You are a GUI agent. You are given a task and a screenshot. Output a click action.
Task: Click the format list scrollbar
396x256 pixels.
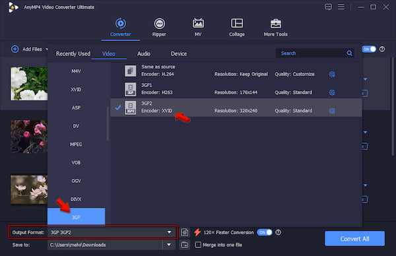(108, 123)
